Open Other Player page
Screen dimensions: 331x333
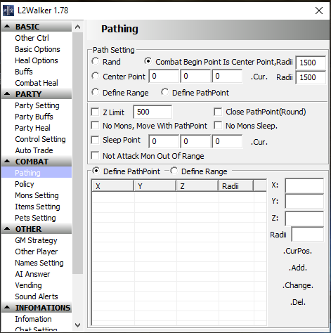[x=37, y=252]
